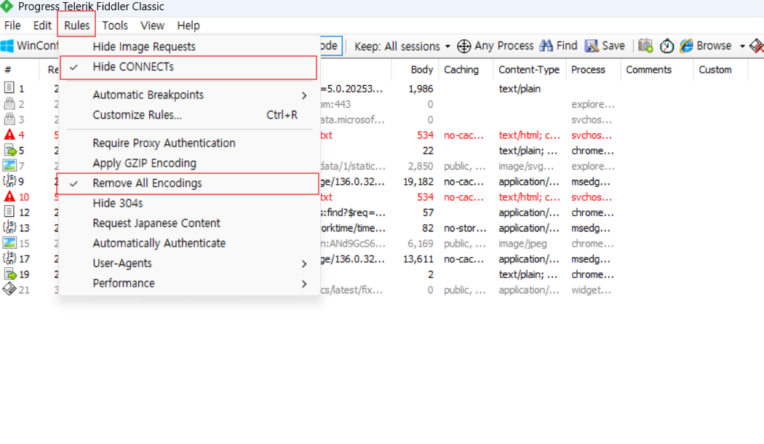Expand the User-Agents submenu

point(189,263)
